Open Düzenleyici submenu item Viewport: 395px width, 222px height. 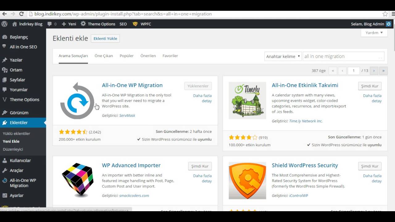13,149
